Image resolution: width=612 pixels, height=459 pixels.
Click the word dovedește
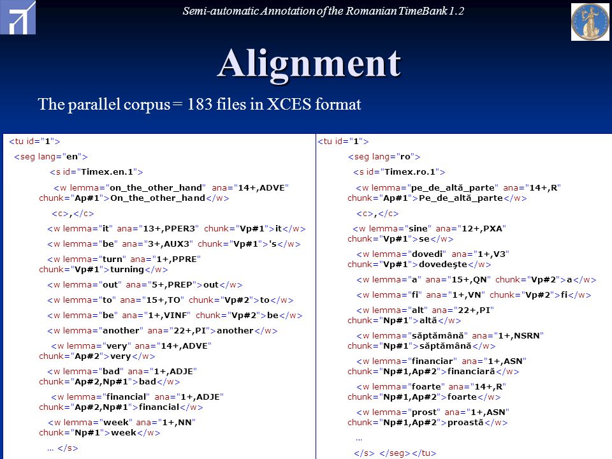[443, 264]
